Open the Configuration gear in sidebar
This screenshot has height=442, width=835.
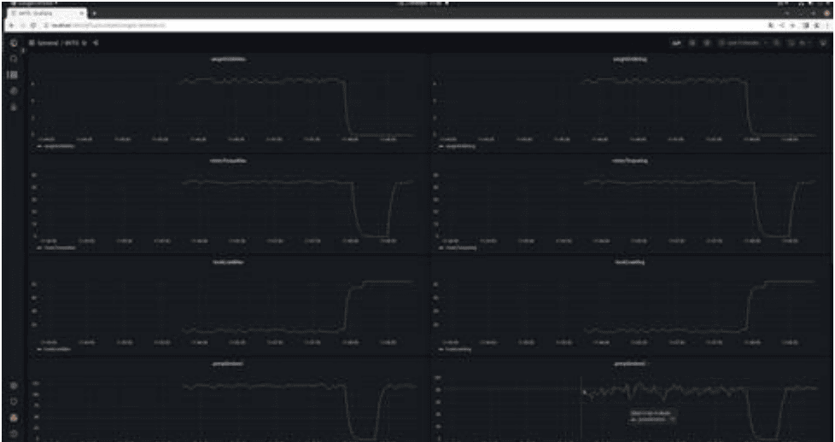click(13, 385)
